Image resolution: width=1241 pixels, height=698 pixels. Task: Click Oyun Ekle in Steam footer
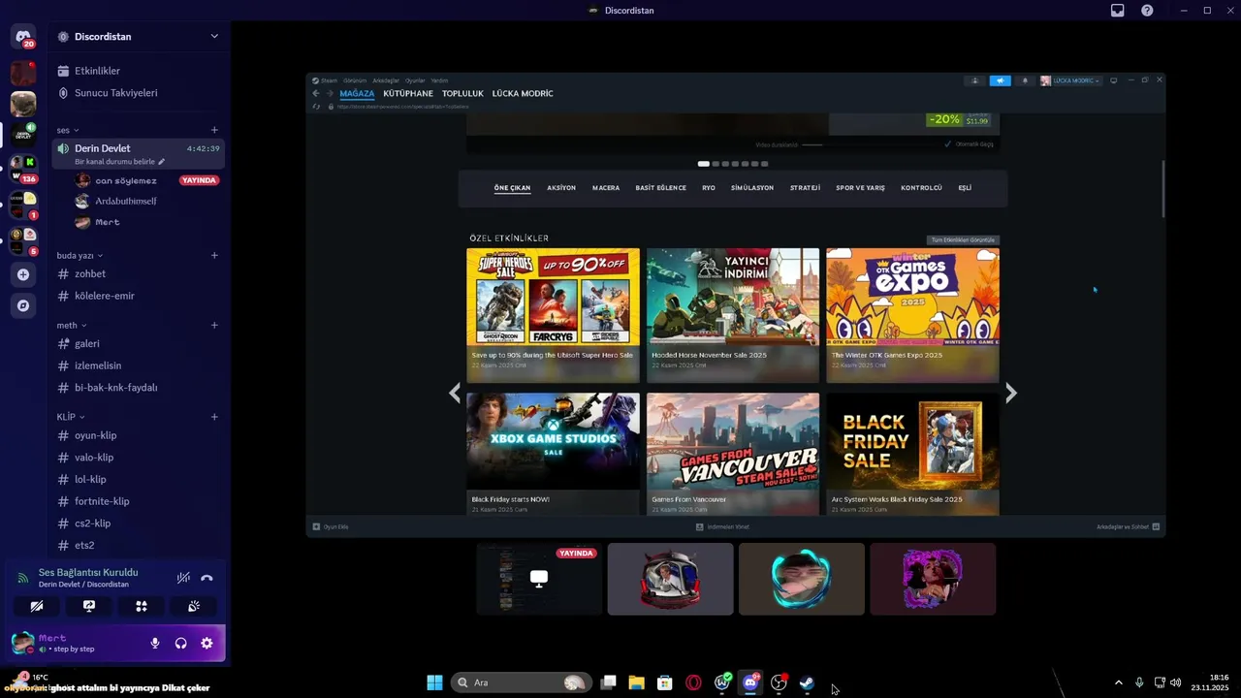coord(331,526)
